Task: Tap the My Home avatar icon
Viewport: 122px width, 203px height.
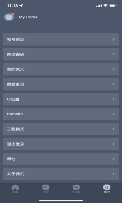Action: pyautogui.click(x=9, y=17)
